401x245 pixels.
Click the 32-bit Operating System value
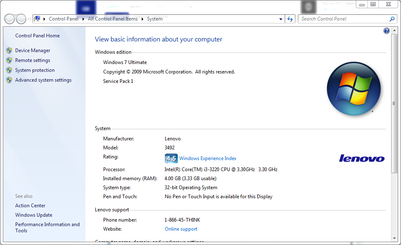coord(191,188)
